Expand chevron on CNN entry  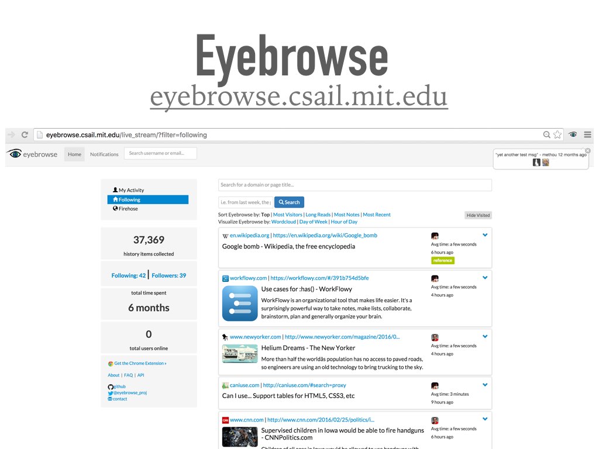pyautogui.click(x=485, y=419)
